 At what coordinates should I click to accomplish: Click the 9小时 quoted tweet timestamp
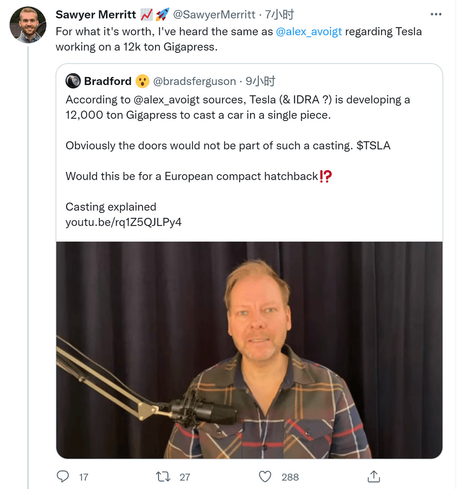pos(261,81)
